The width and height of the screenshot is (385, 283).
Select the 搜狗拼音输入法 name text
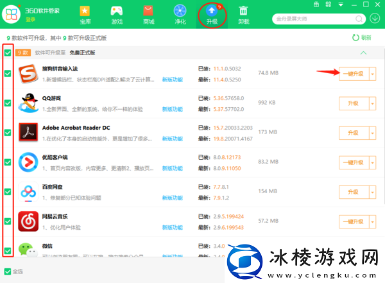click(x=60, y=69)
